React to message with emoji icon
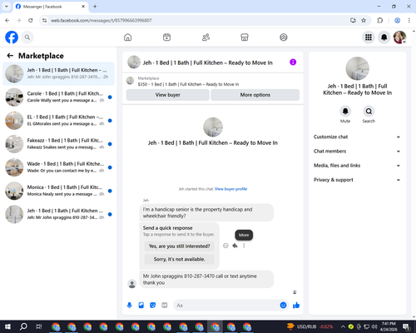 [225, 246]
